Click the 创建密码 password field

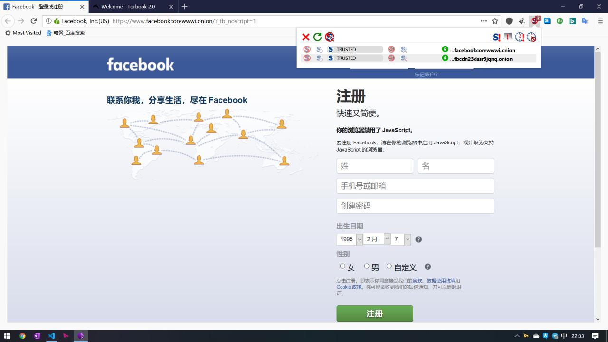coord(416,206)
